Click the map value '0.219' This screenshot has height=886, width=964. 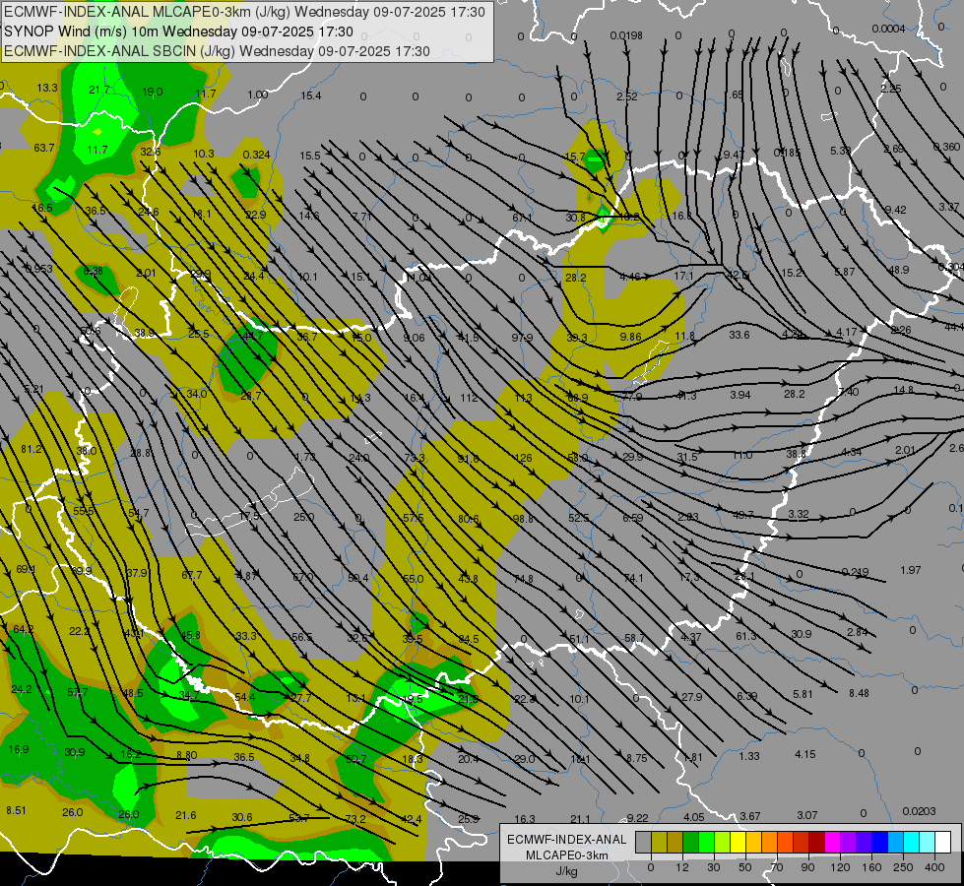855,572
